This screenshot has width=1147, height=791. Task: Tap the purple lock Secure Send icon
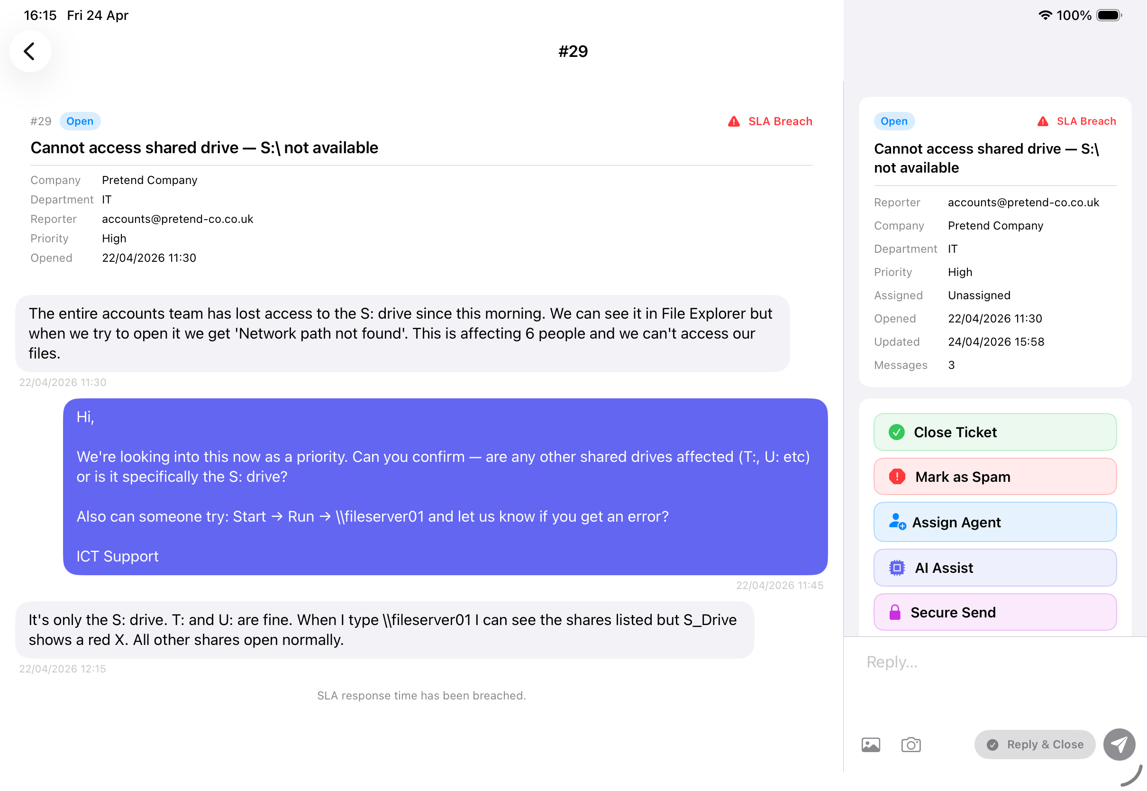895,612
